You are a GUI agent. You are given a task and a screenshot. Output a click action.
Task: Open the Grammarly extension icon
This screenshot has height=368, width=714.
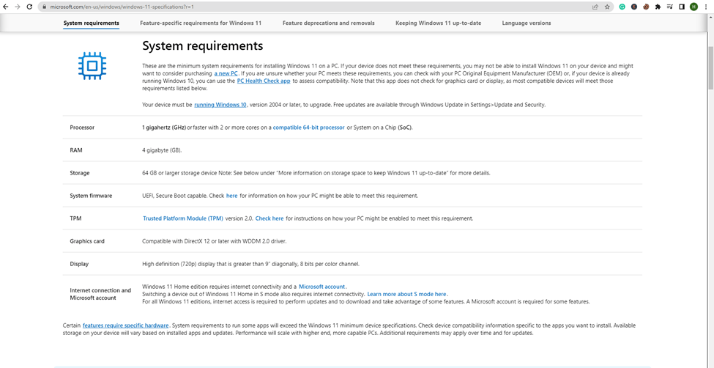[x=622, y=7]
